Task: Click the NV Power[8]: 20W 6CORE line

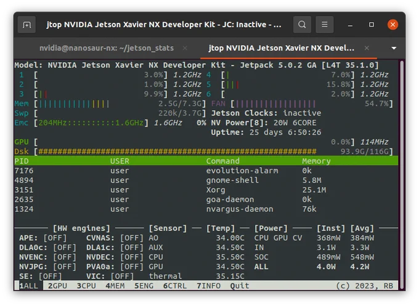Action: (264, 123)
